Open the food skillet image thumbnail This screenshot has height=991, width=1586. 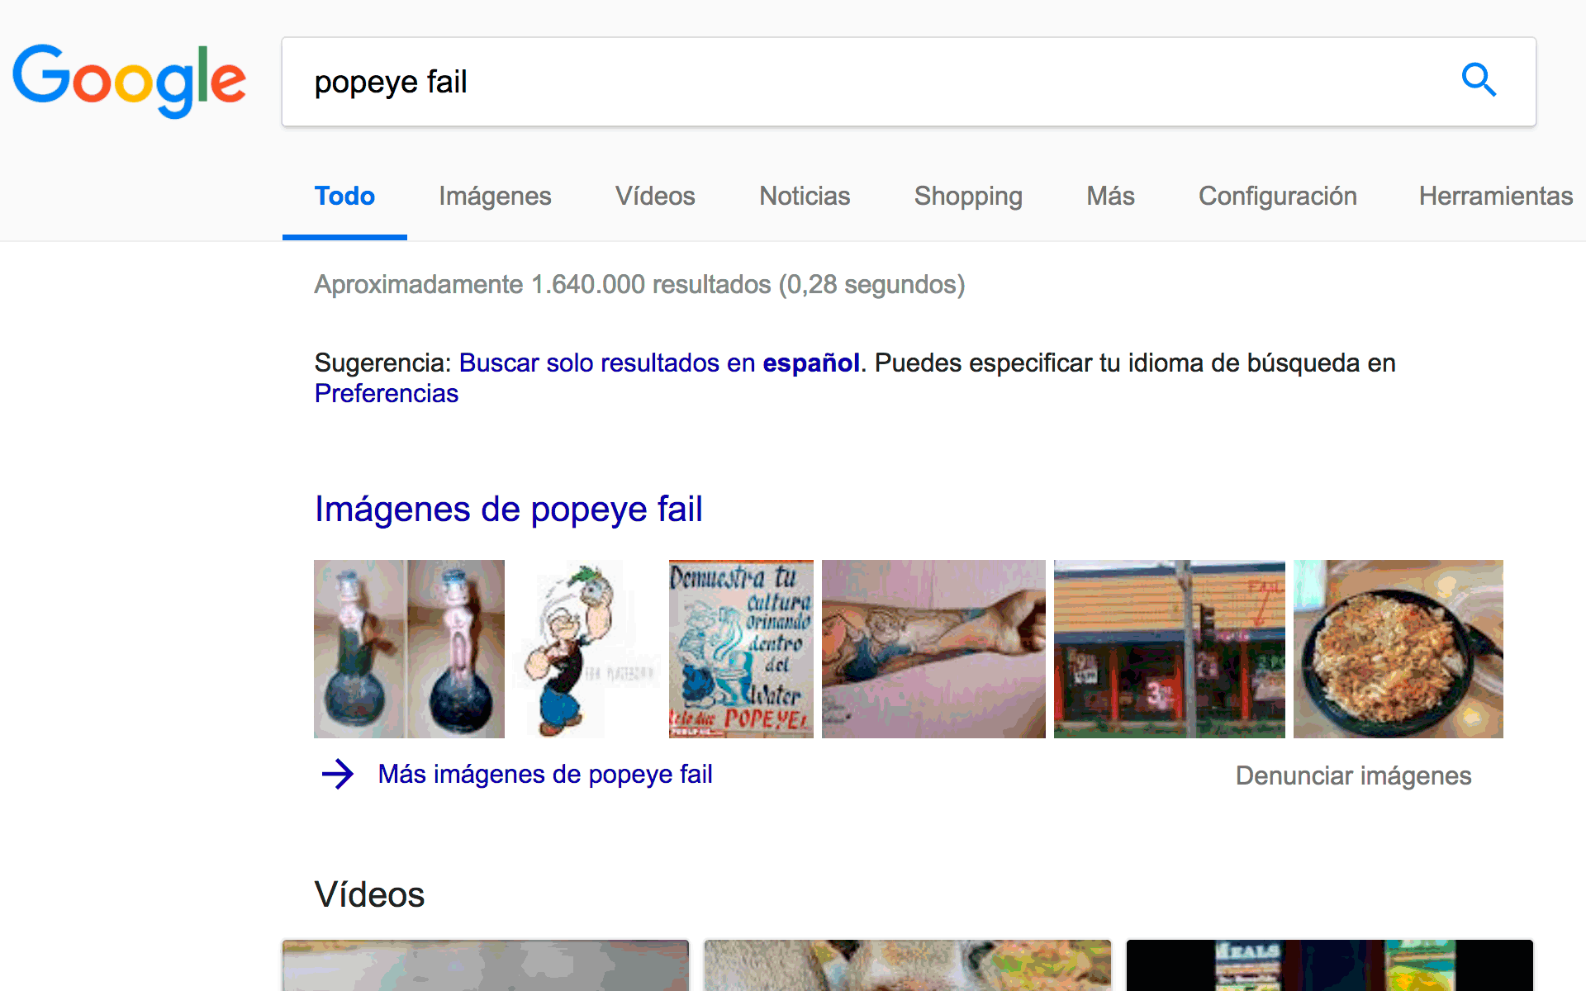[1398, 649]
